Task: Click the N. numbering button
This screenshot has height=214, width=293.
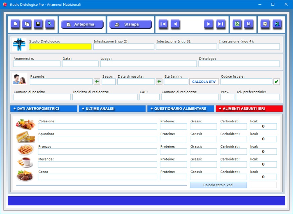Action: coord(249,24)
